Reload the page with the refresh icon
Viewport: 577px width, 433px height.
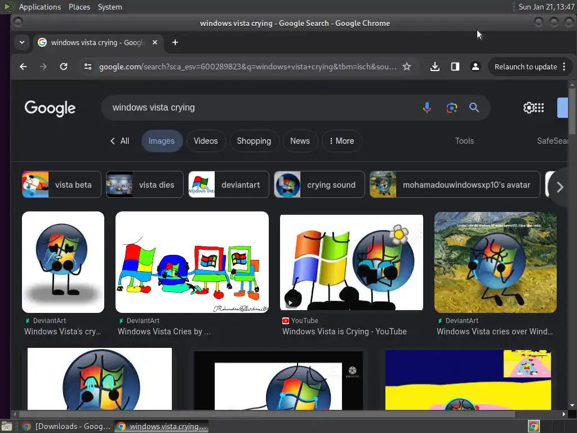64,67
